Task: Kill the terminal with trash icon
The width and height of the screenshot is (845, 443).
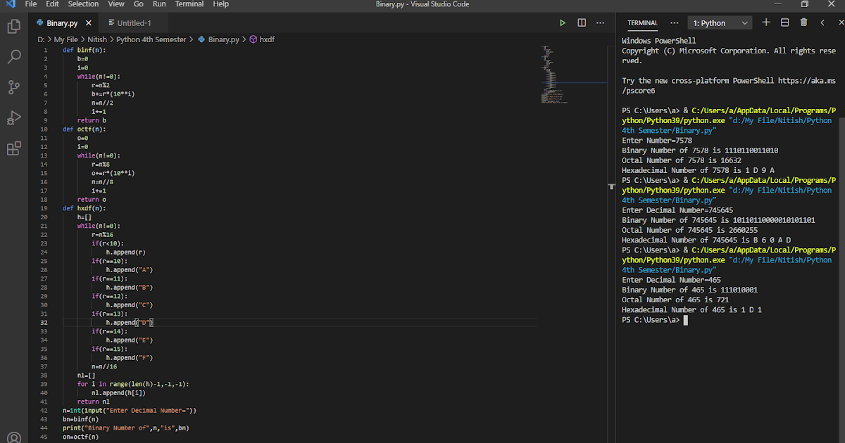Action: click(803, 23)
